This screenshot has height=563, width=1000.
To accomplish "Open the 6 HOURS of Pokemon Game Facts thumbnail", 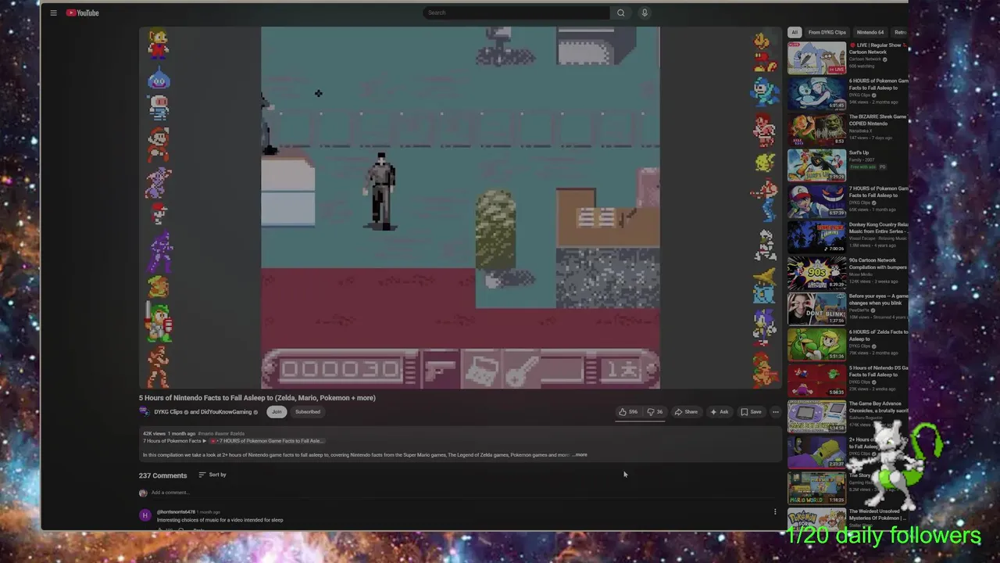I will [816, 94].
